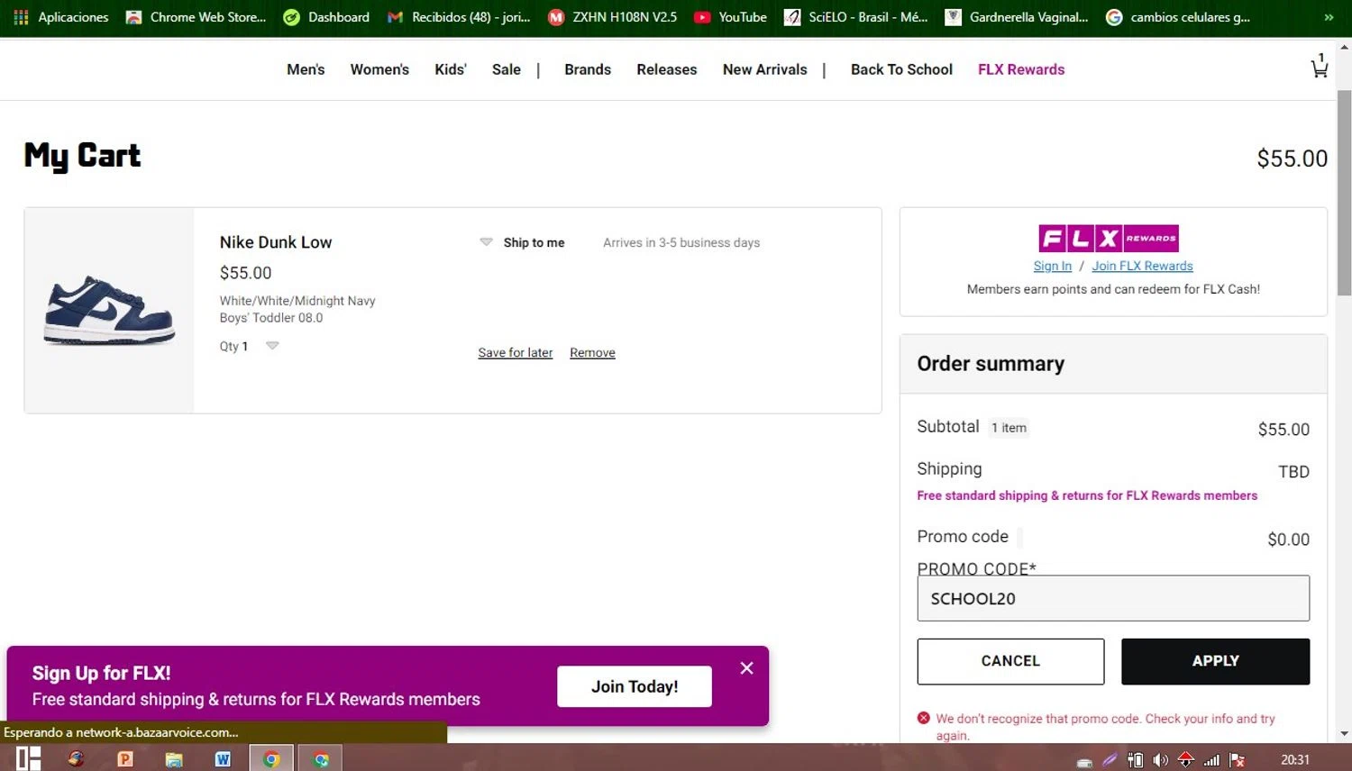Click the Subtotal $55.00 amount

[1283, 429]
